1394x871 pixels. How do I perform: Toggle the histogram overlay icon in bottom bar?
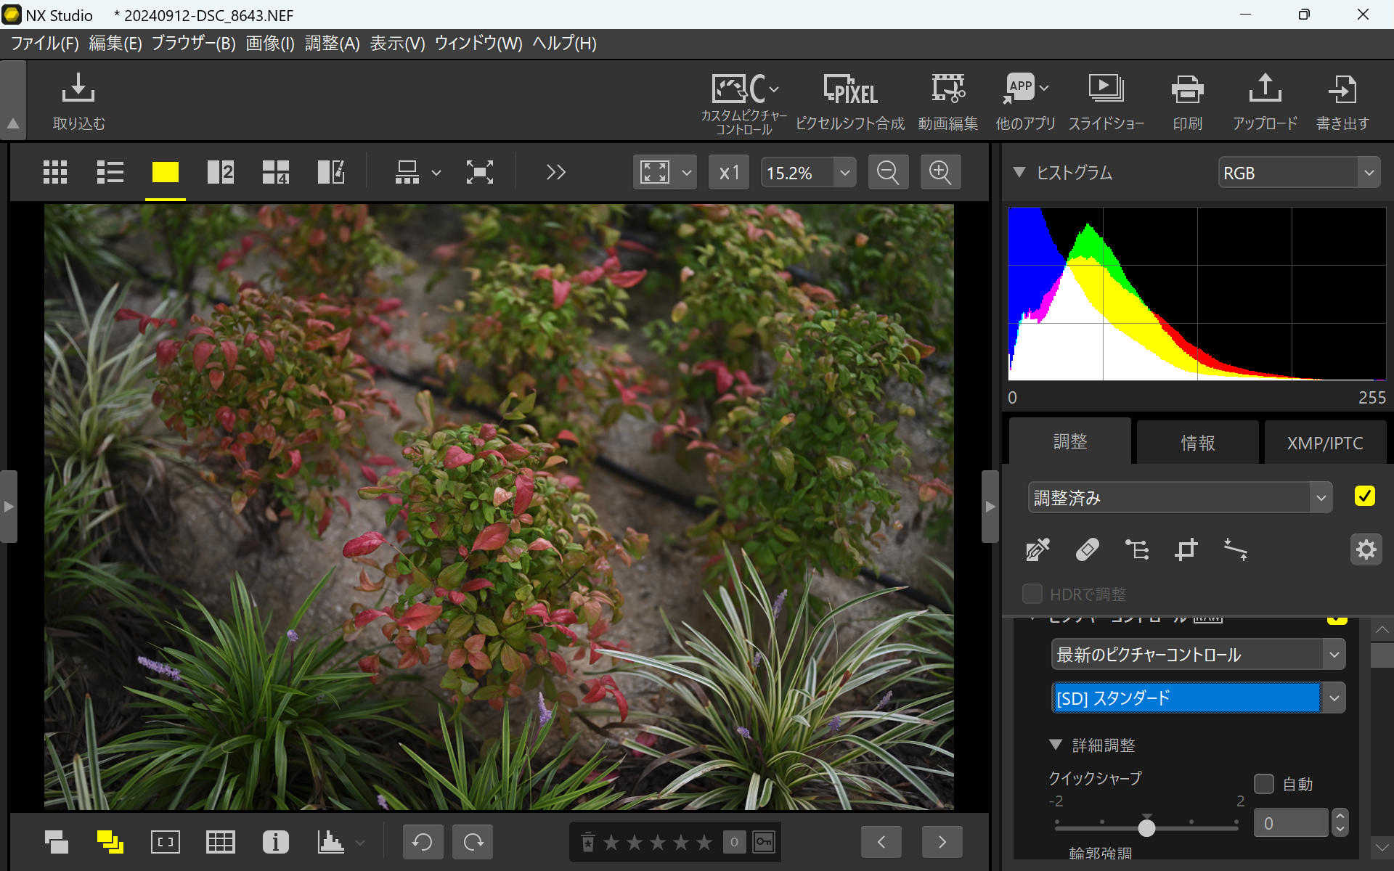pos(331,842)
